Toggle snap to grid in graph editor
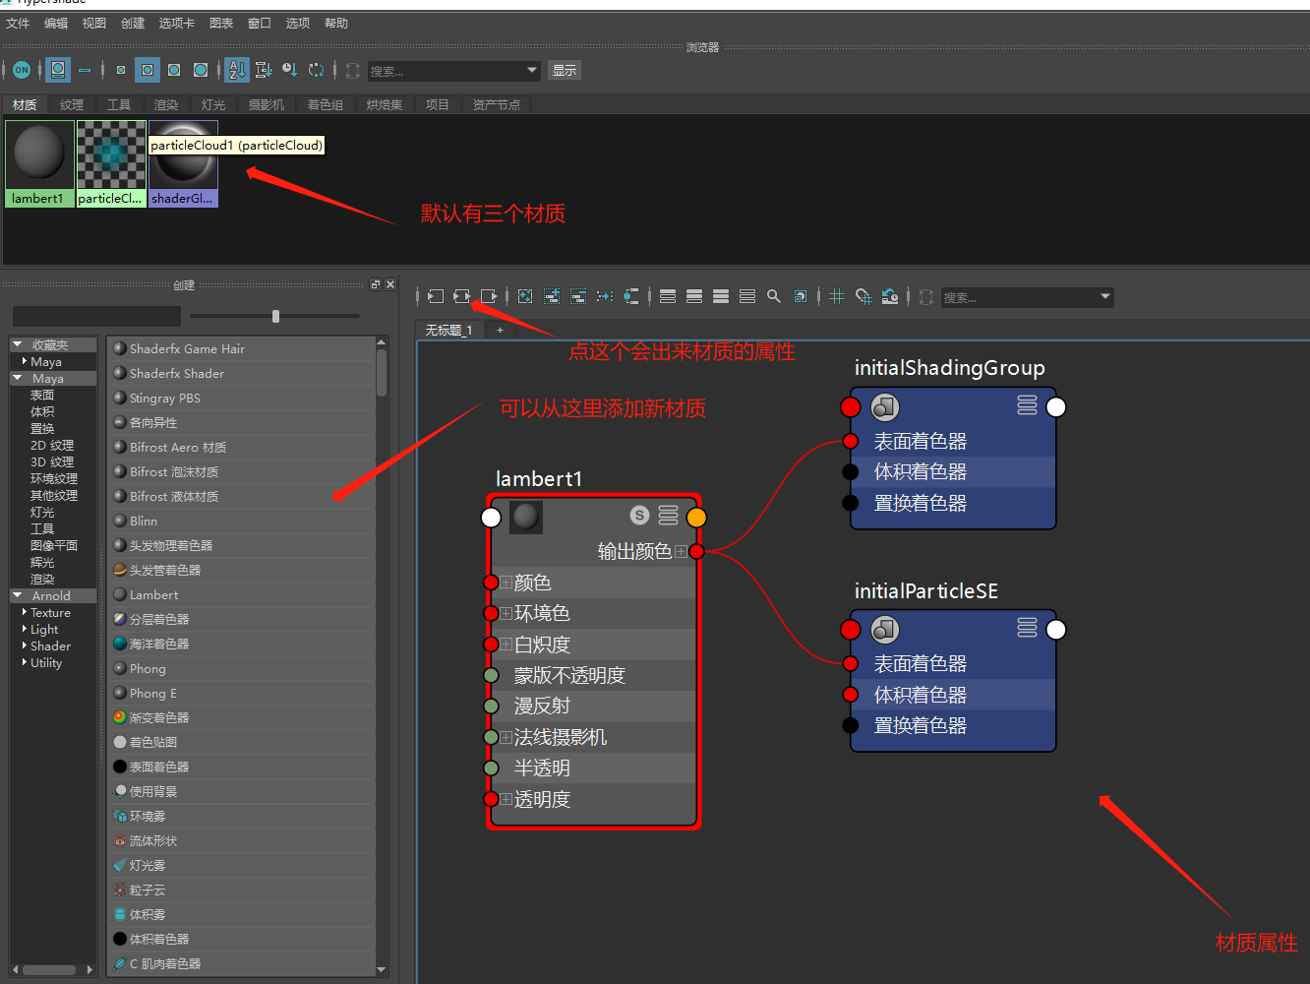Image resolution: width=1310 pixels, height=984 pixels. (x=863, y=296)
